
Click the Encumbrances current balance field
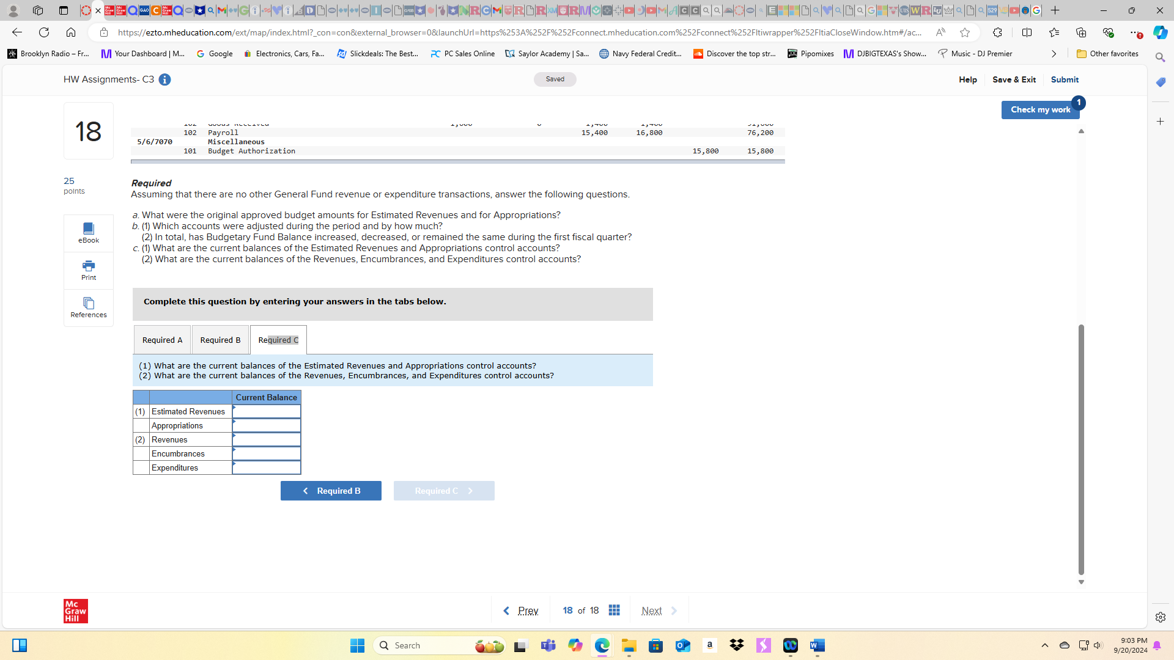click(x=267, y=454)
